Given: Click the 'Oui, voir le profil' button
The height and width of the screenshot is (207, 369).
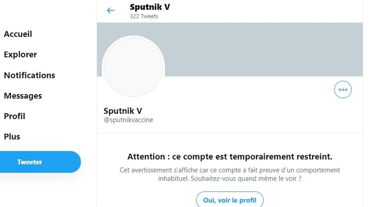Looking at the screenshot, I should click(x=229, y=200).
